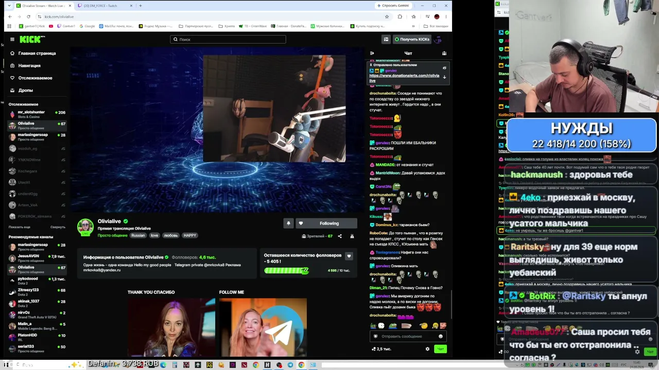Open the chat emoji picker
659x370 pixels.
click(441, 337)
